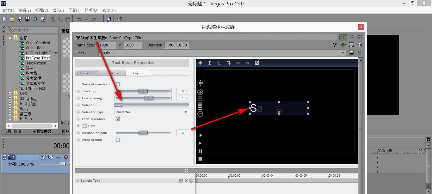Screen dimensions: 432x194
Task: Switch to the 项目媒体 tab
Action: (14, 131)
